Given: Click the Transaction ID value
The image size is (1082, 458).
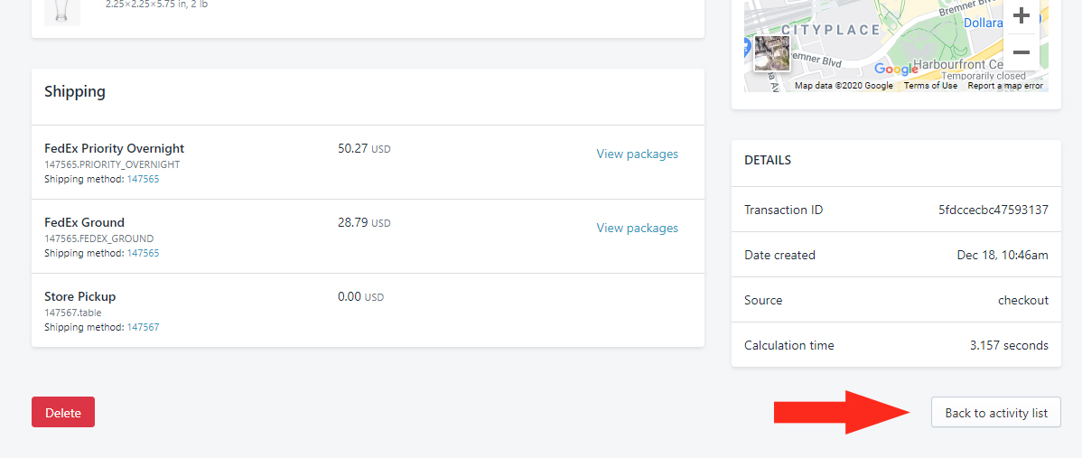Looking at the screenshot, I should 993,210.
